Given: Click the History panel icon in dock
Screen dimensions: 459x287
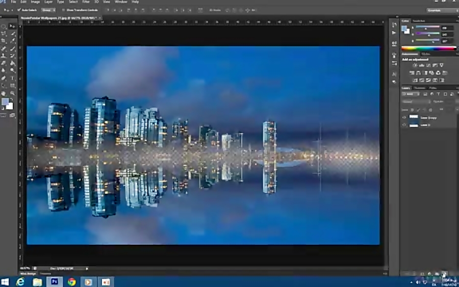Looking at the screenshot, I should (394, 24).
